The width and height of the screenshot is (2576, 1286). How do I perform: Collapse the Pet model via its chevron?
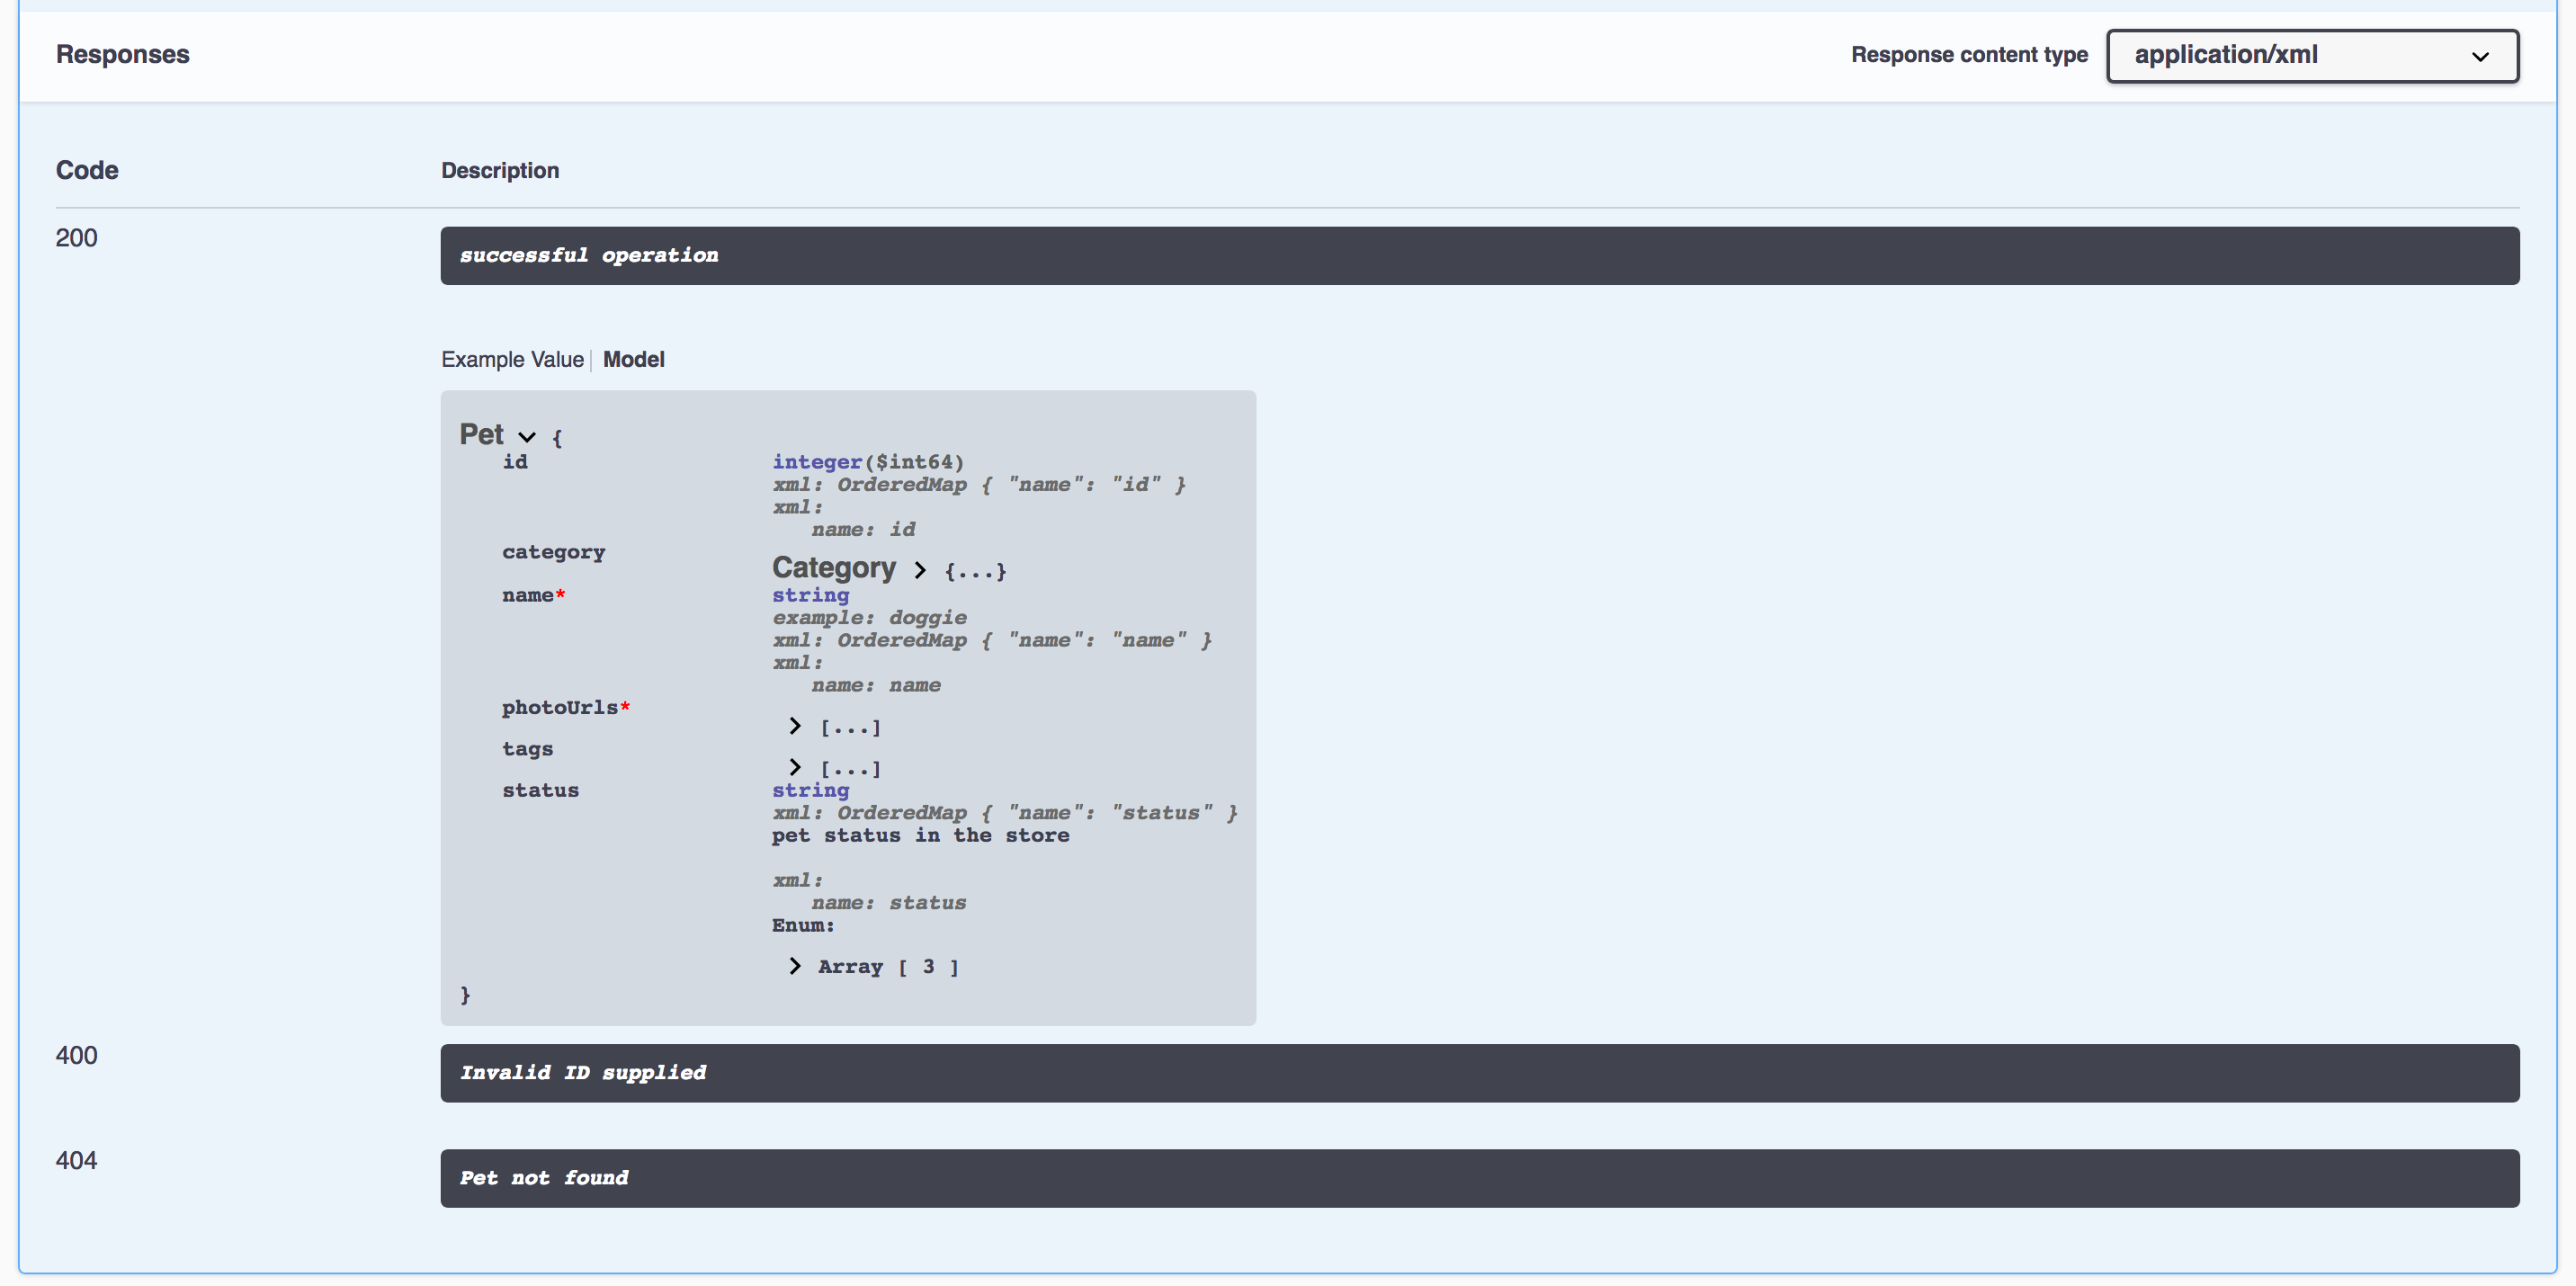click(x=527, y=436)
